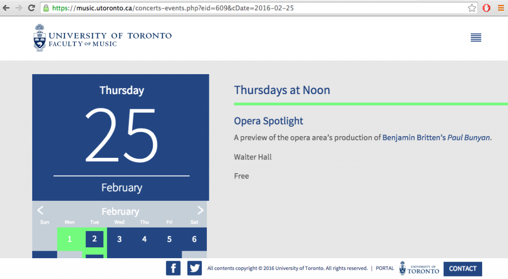Click the browser address bar
The image size is (508, 279).
[258, 8]
